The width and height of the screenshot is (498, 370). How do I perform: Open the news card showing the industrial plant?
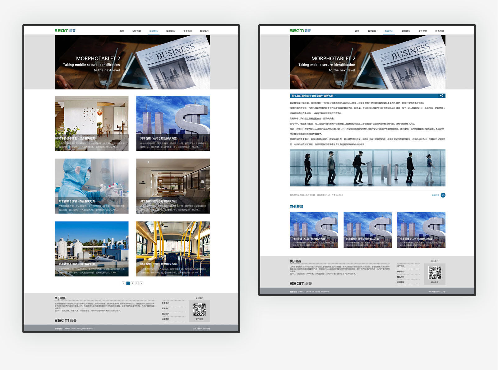[91, 249]
